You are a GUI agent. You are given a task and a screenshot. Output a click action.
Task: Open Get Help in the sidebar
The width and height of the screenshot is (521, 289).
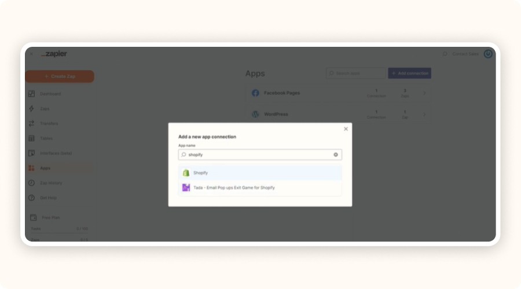point(48,198)
